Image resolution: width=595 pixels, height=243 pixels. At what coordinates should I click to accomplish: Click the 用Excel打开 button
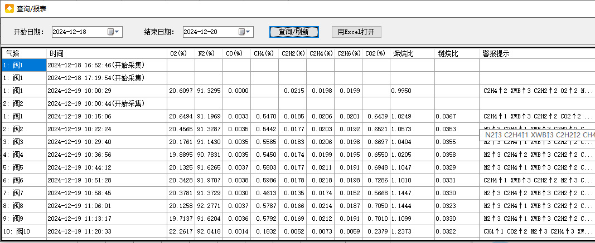click(x=356, y=32)
